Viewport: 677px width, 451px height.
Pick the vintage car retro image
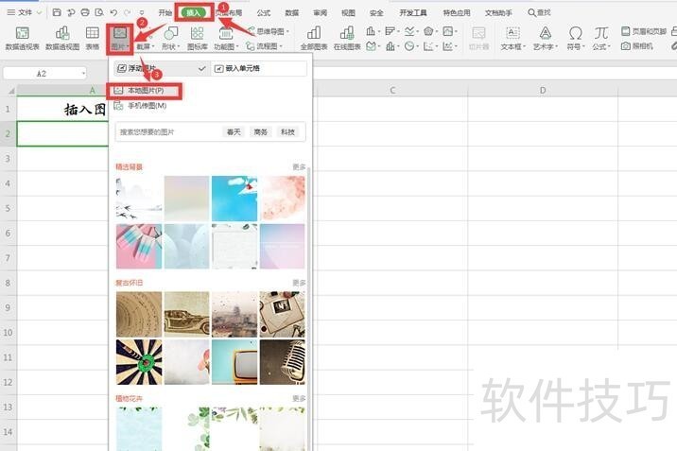(x=186, y=314)
